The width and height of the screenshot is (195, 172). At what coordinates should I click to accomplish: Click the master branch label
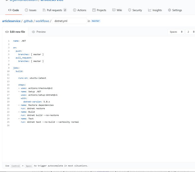click(x=96, y=21)
